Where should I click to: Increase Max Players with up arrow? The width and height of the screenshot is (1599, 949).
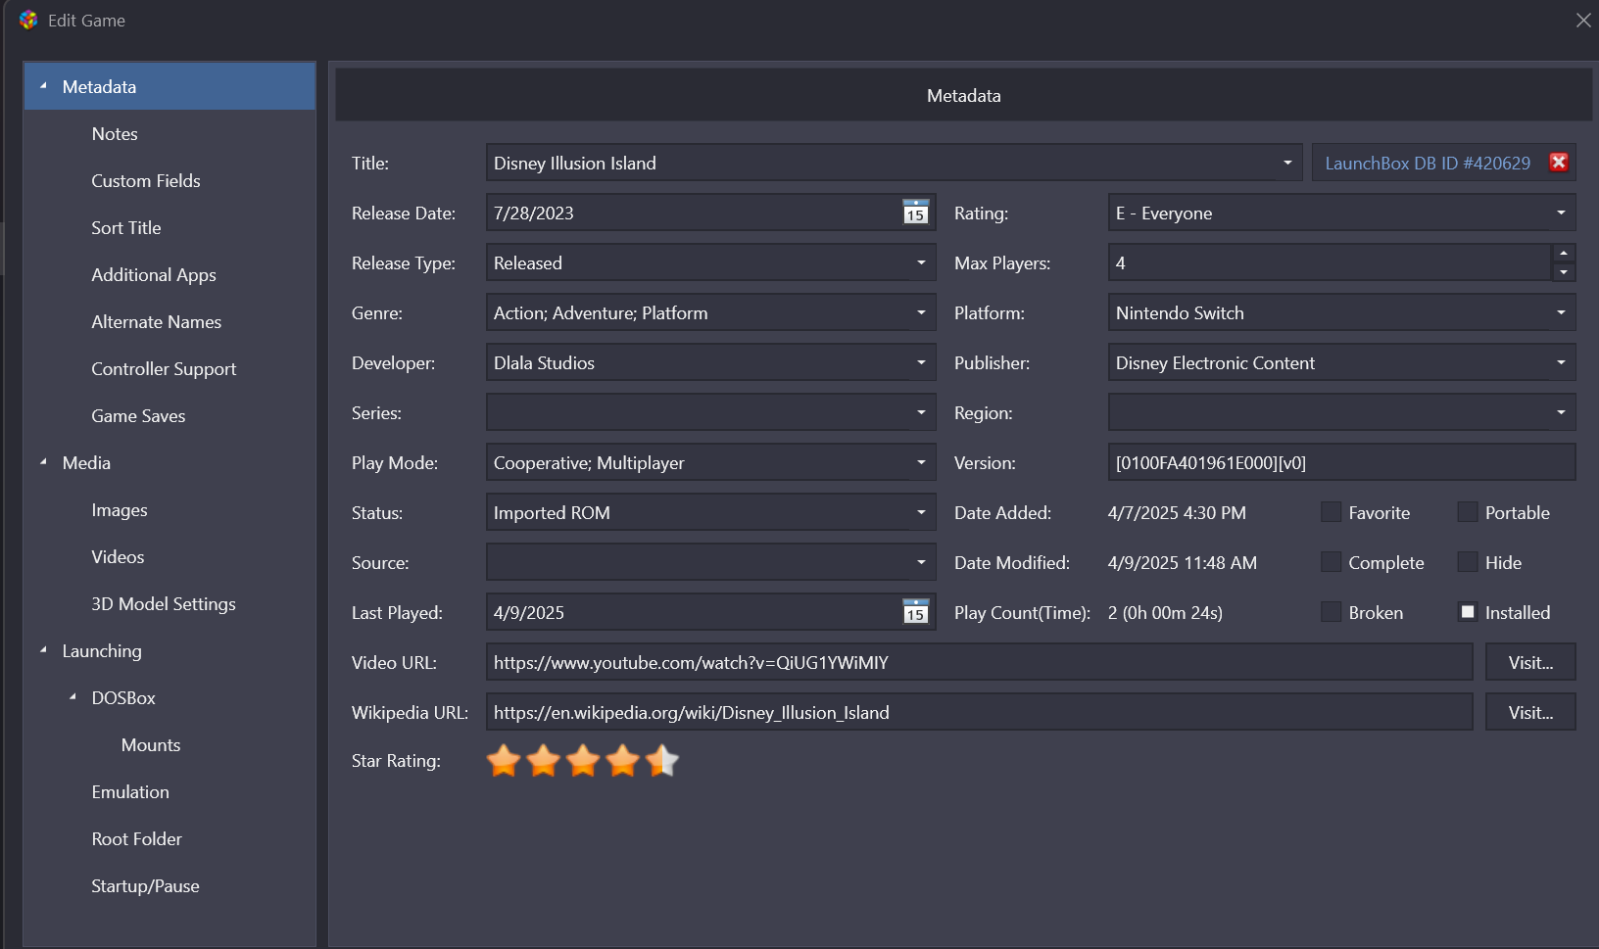(1564, 254)
